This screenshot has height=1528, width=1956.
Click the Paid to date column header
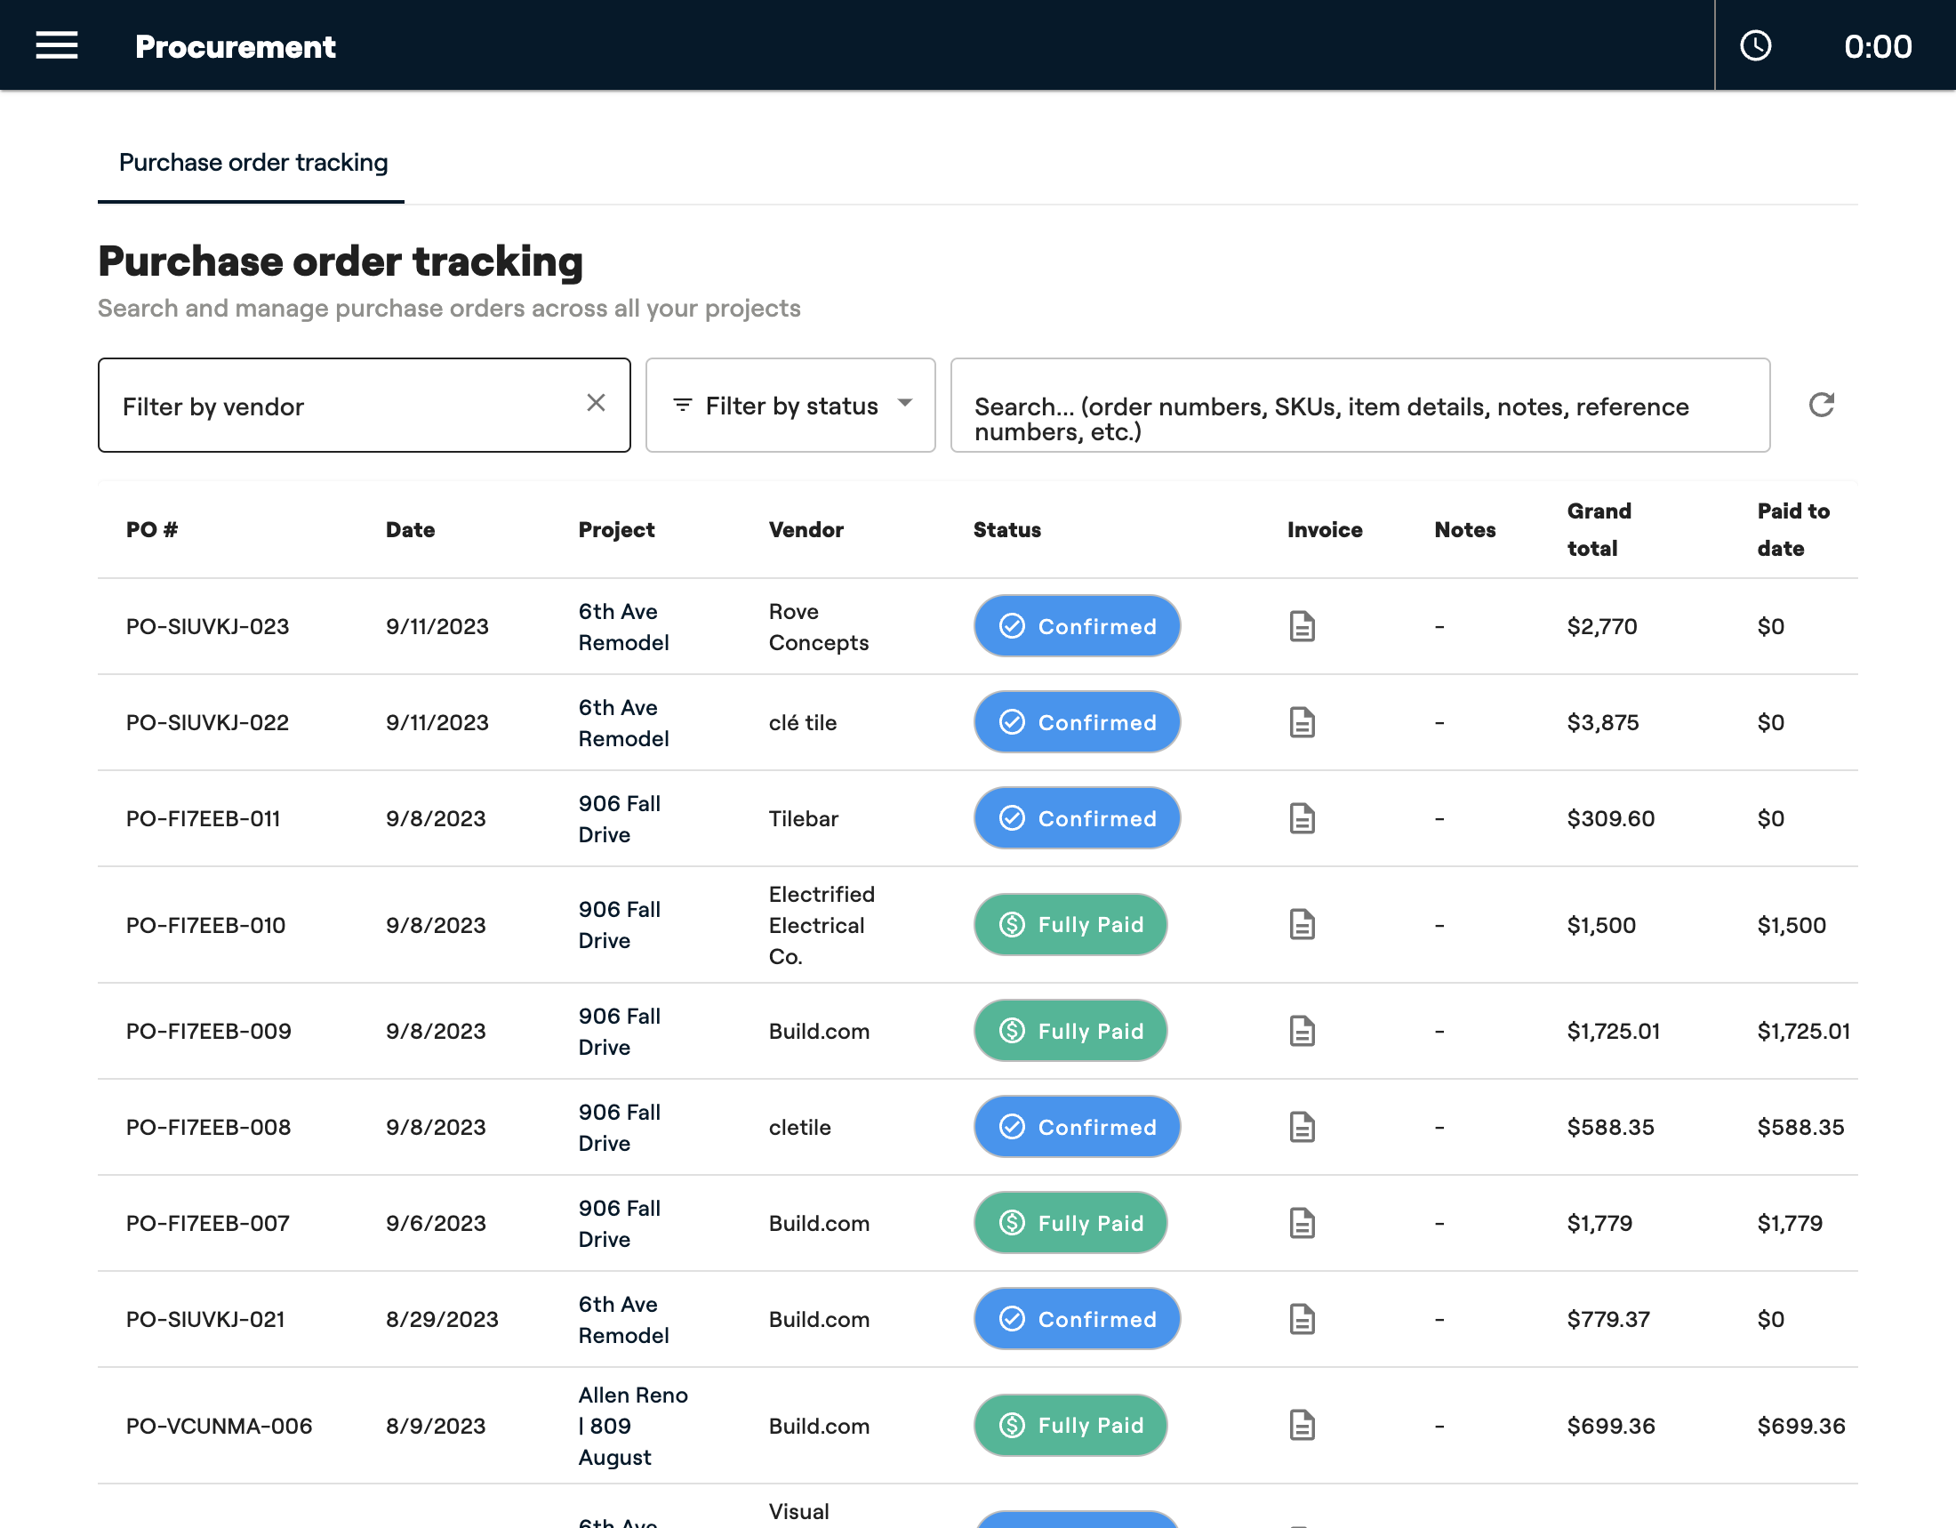click(1793, 529)
